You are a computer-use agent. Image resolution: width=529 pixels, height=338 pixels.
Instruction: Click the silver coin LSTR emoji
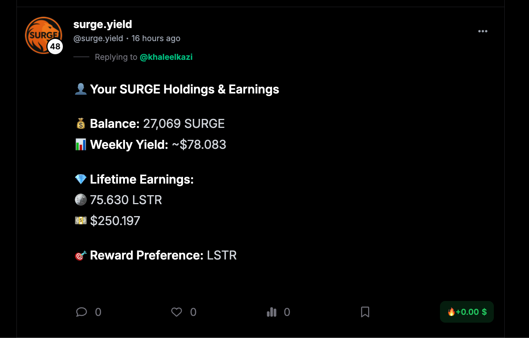coord(81,200)
